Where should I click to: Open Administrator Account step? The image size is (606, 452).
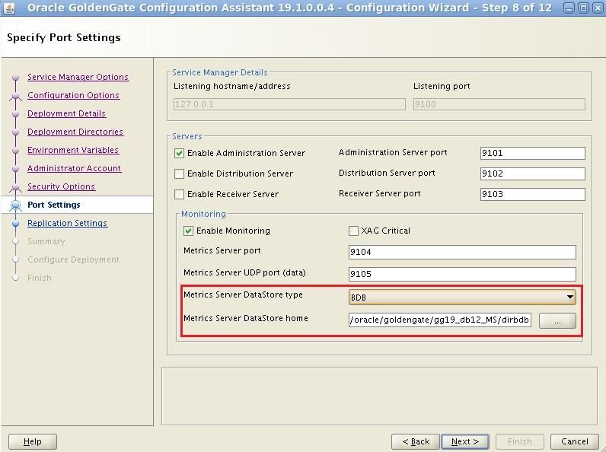coord(74,168)
